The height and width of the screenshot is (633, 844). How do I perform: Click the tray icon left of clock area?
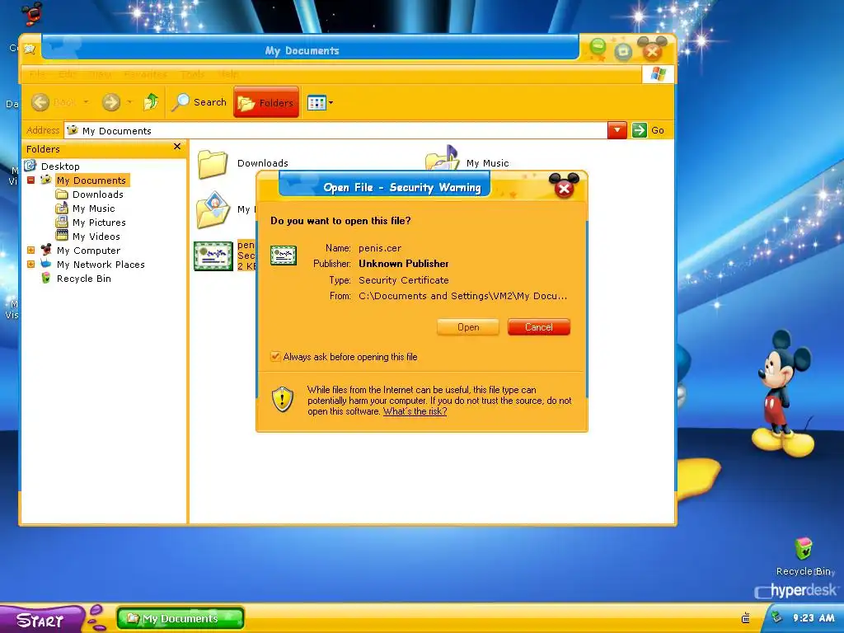pyautogui.click(x=745, y=618)
